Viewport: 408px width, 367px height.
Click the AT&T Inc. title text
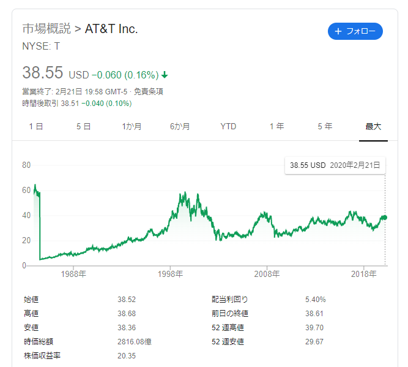tap(111, 29)
